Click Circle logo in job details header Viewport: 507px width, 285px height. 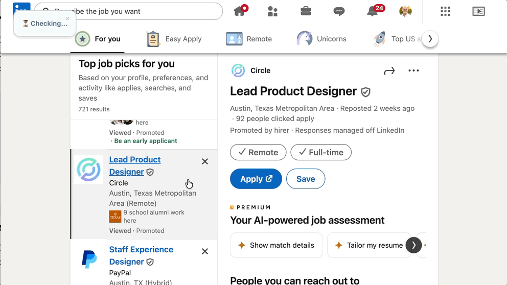238,70
